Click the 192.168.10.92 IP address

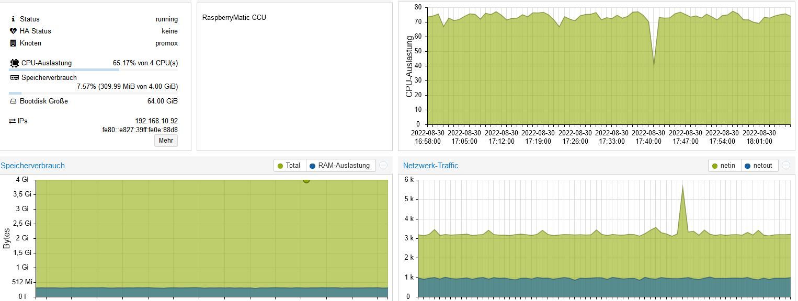pyautogui.click(x=156, y=121)
